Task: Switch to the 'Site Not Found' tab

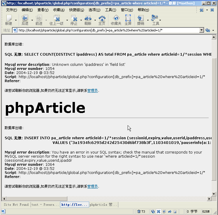Action: pos(16,205)
